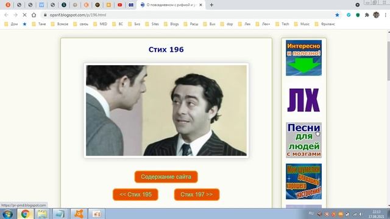The height and width of the screenshot is (219, 390).
Task: Click the RU language indicator
Action: pyautogui.click(x=311, y=214)
